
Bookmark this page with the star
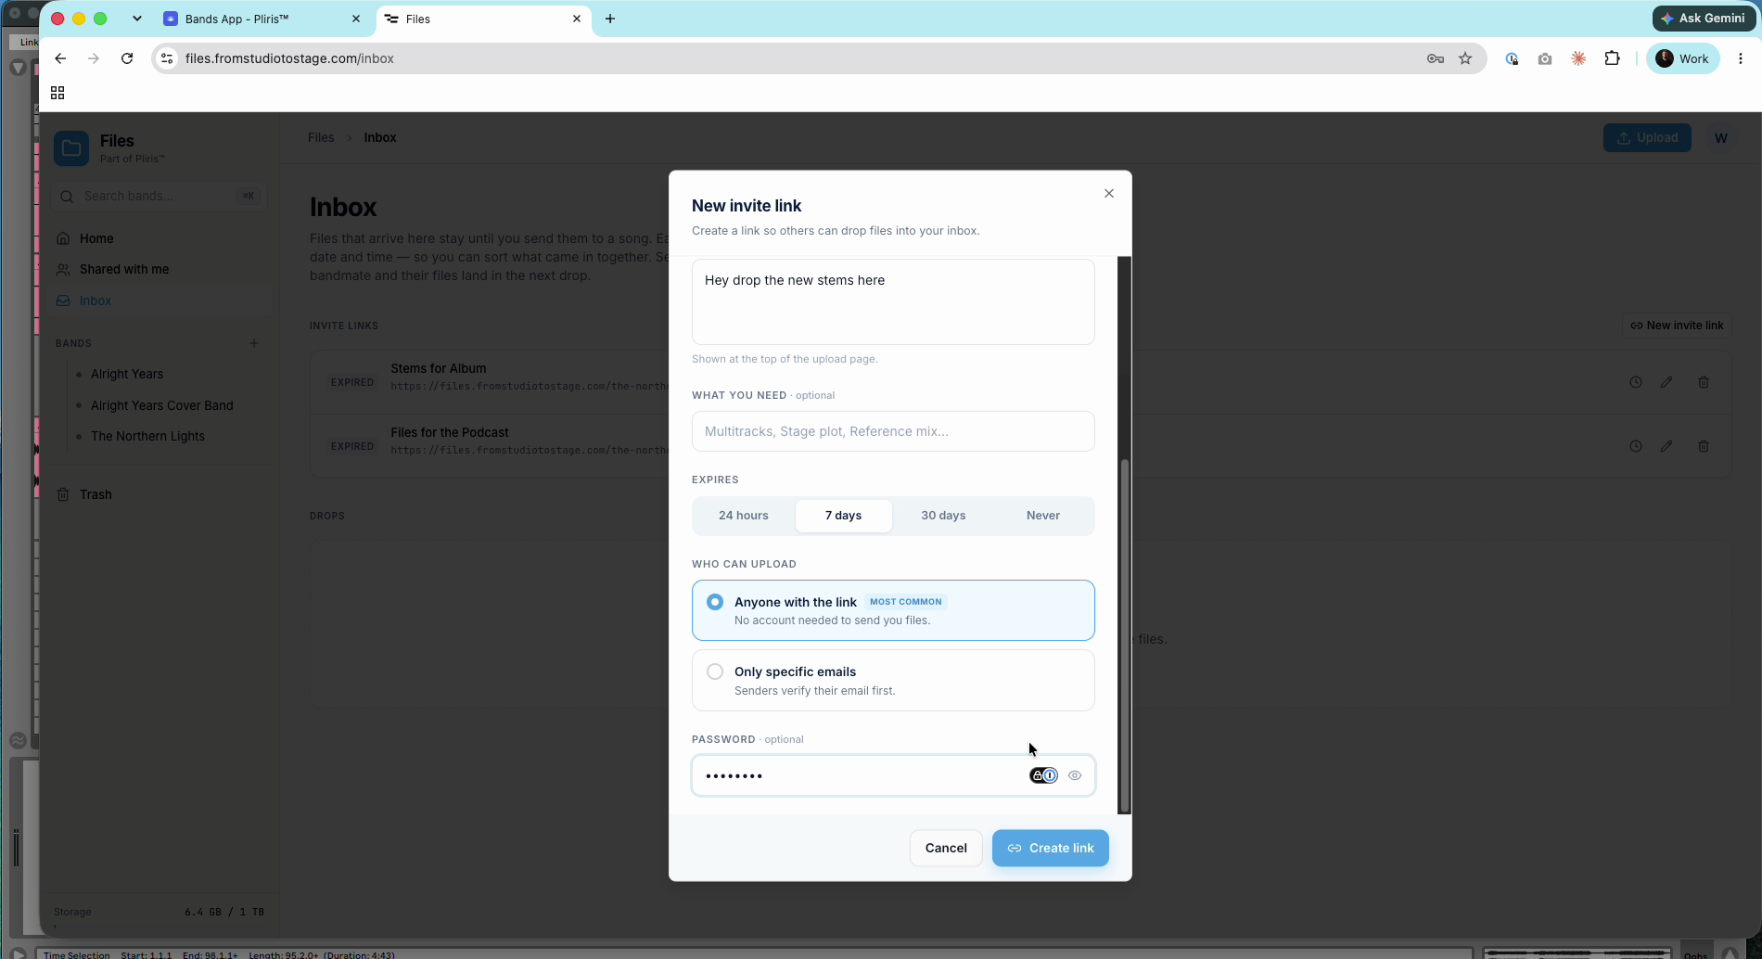point(1465,58)
